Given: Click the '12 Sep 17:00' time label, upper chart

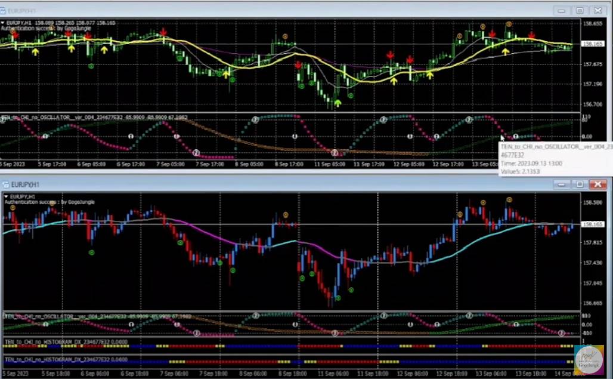Looking at the screenshot, I should (x=448, y=164).
